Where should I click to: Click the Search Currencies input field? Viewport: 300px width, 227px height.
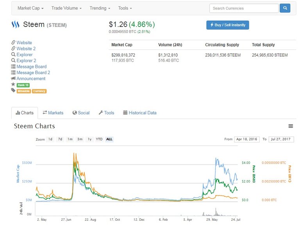point(244,8)
